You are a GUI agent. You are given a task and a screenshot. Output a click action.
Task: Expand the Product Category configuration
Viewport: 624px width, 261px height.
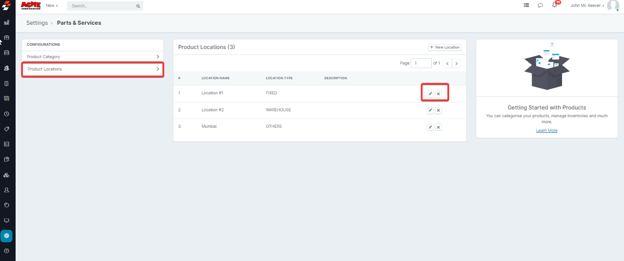[93, 57]
